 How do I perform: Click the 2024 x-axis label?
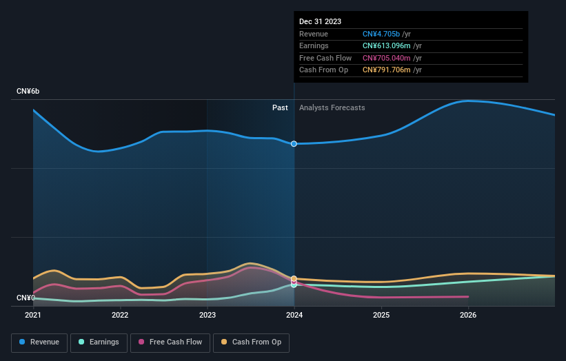(294, 316)
